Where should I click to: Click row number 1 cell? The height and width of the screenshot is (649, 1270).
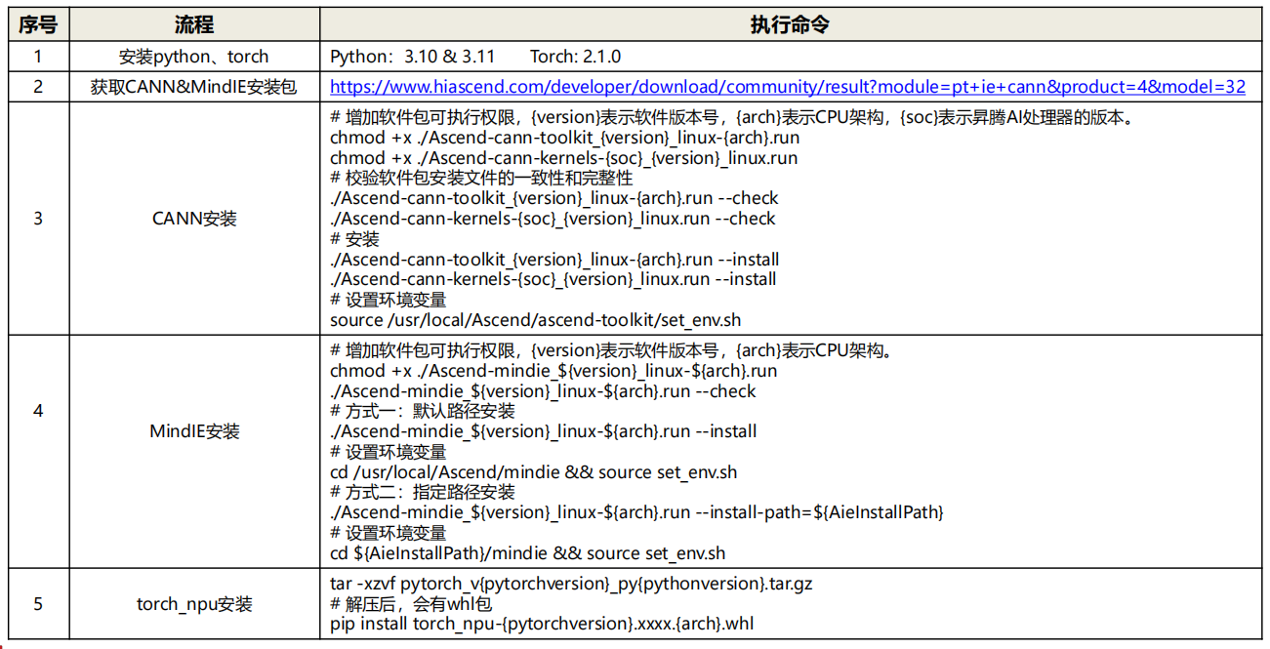[38, 57]
